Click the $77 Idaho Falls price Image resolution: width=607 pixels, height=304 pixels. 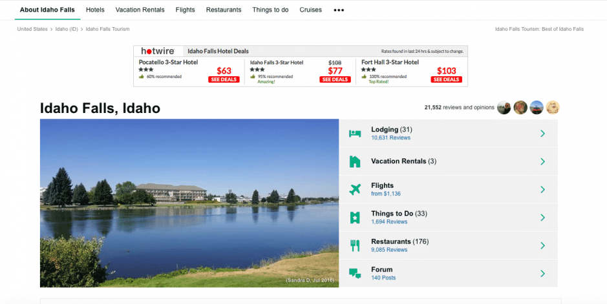click(x=335, y=71)
